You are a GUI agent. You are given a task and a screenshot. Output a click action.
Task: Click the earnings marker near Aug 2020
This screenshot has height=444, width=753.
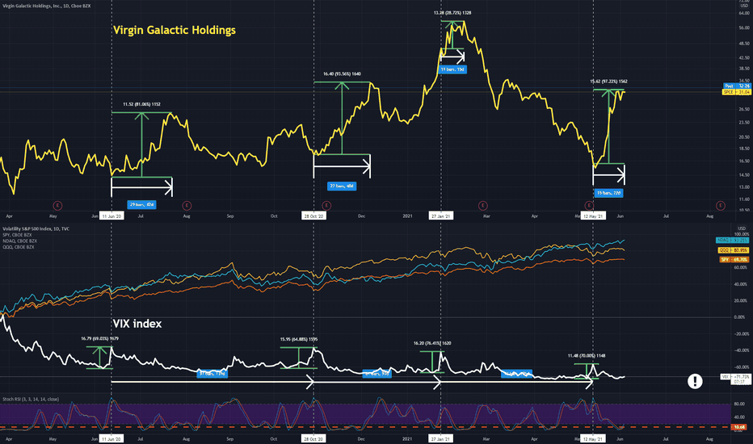click(187, 205)
